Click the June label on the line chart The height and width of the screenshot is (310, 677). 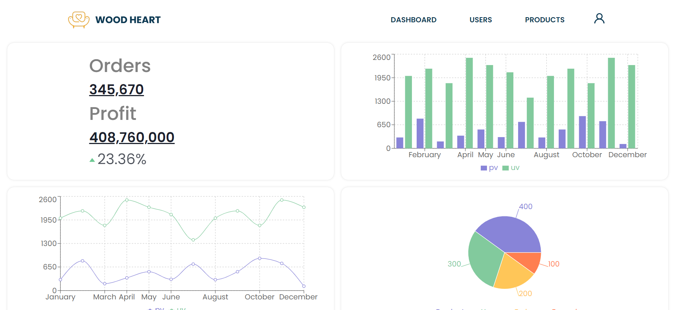pos(171,297)
